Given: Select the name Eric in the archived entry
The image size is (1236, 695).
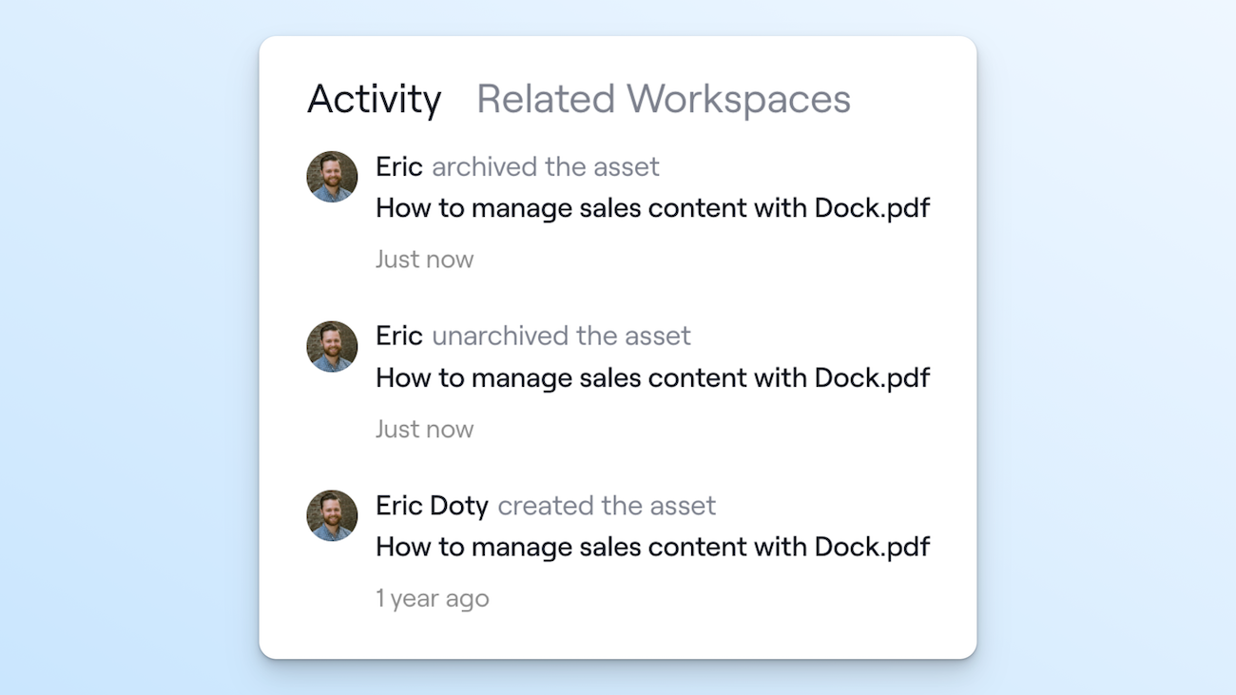Looking at the screenshot, I should tap(398, 167).
